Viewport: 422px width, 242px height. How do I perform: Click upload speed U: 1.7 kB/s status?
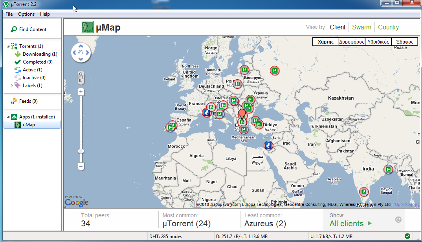tap(331, 237)
